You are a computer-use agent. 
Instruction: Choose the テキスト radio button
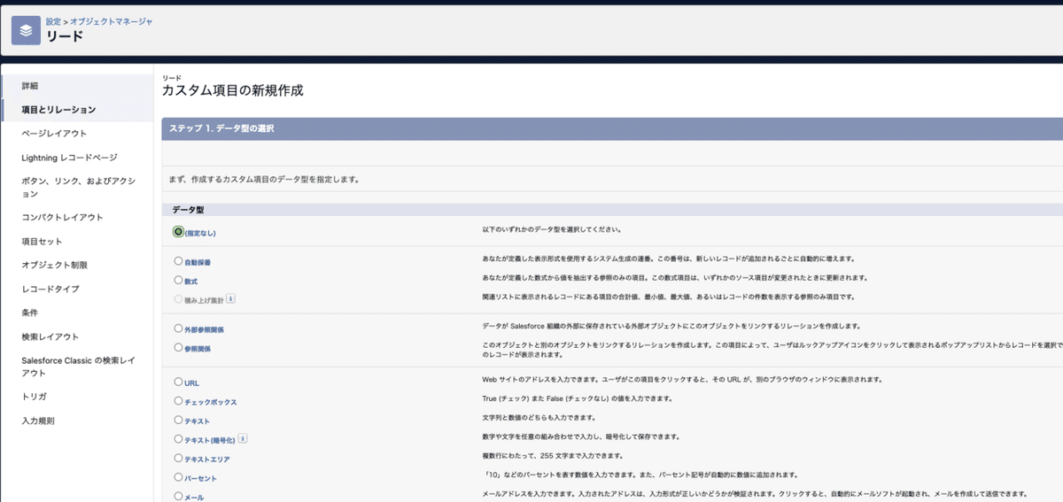pyautogui.click(x=178, y=420)
